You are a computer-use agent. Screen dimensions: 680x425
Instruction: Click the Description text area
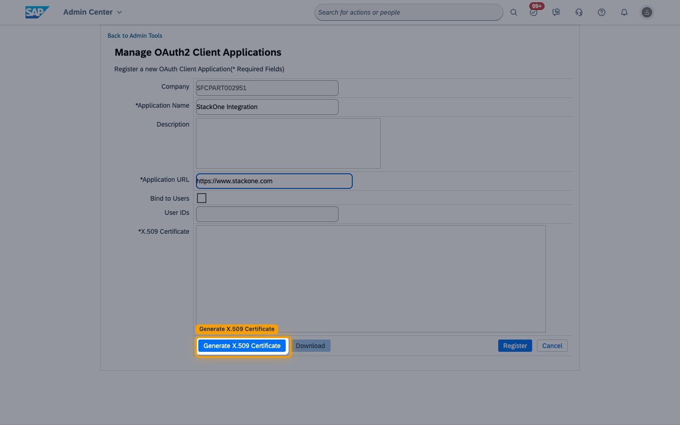point(288,143)
